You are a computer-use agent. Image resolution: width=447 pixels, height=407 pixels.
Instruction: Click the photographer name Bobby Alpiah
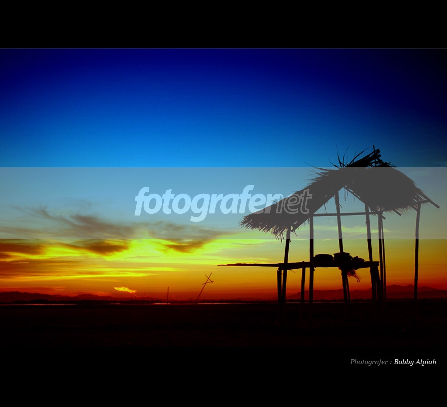pos(415,362)
